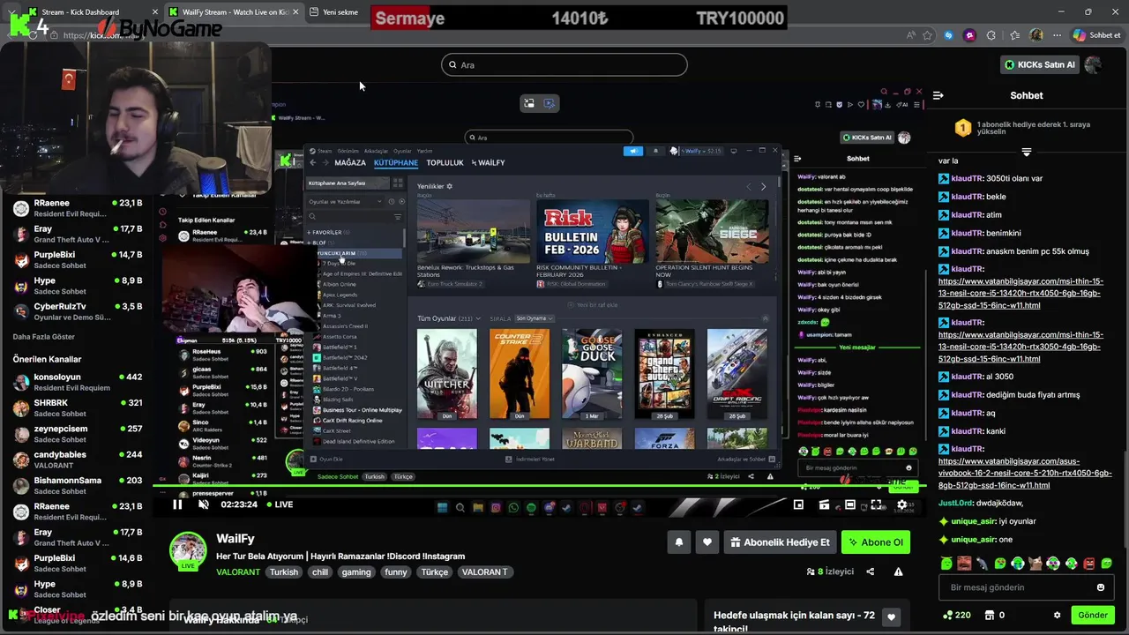Enter fullscreen on the stream player

876,504
